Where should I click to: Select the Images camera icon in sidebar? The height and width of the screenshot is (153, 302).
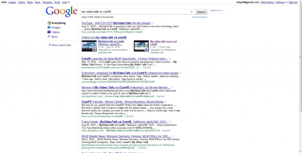click(x=49, y=27)
